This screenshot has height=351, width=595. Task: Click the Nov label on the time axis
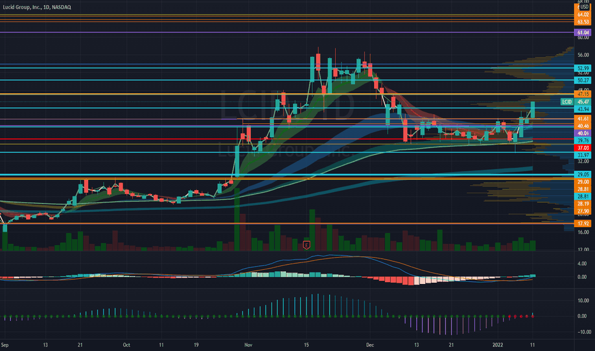(248, 345)
